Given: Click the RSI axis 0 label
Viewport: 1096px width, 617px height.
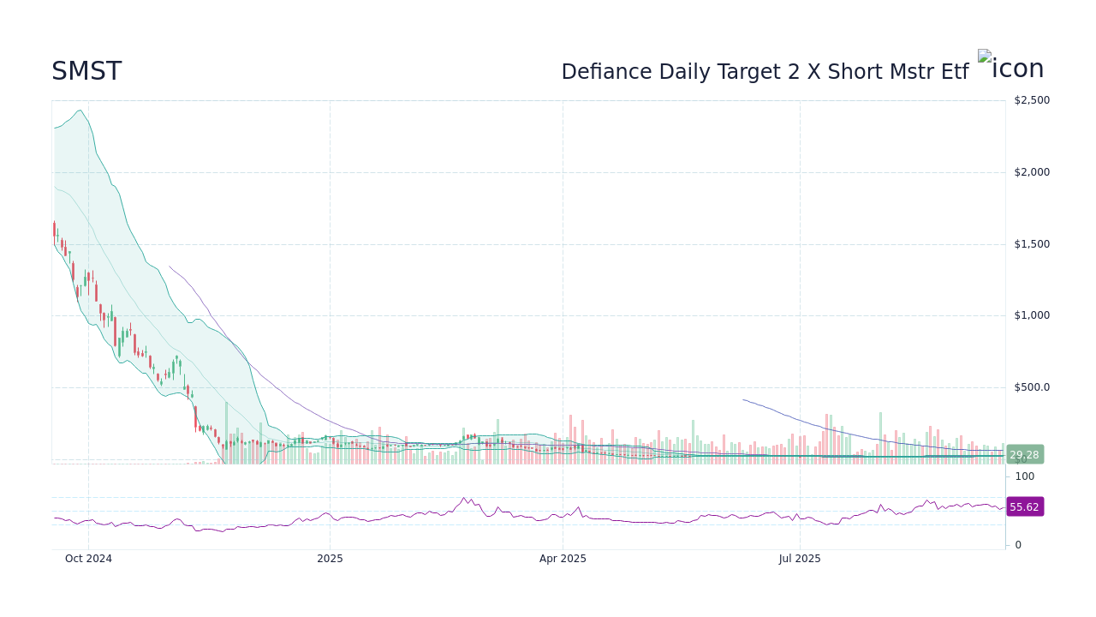Looking at the screenshot, I should coord(1018,545).
